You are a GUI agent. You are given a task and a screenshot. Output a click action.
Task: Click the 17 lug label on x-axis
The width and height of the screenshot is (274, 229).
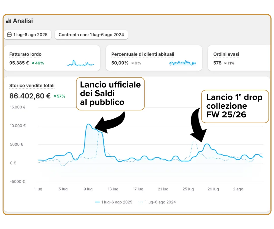click(138, 189)
